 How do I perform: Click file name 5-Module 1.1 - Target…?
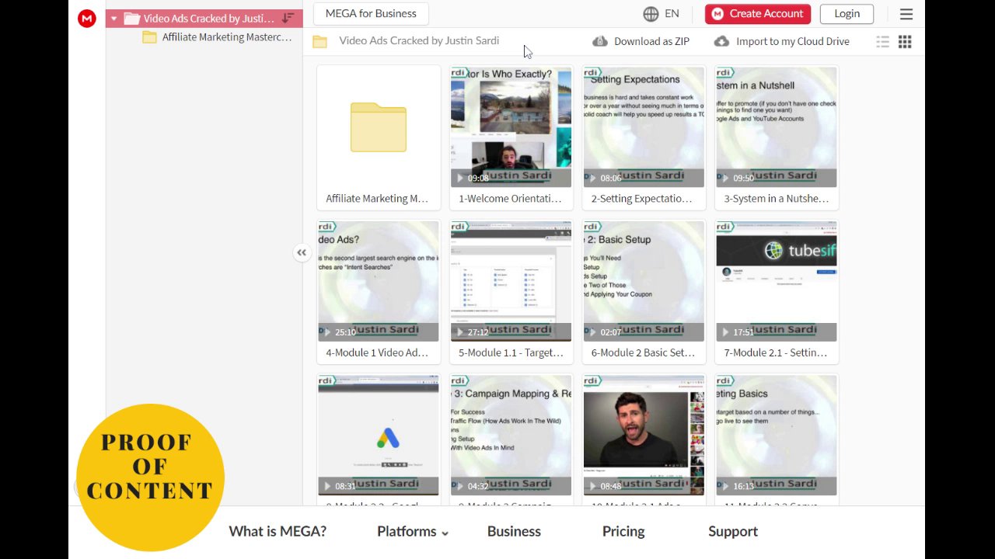coord(511,352)
